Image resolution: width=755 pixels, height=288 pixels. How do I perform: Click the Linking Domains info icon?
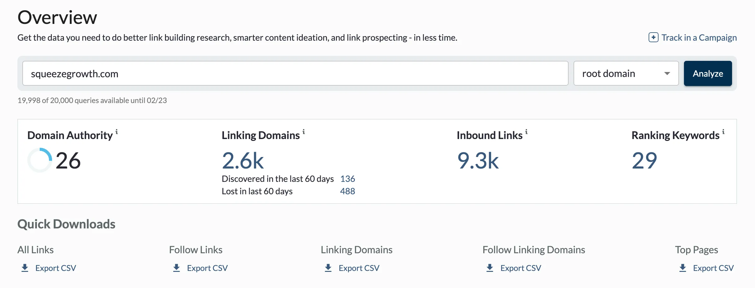point(304,132)
